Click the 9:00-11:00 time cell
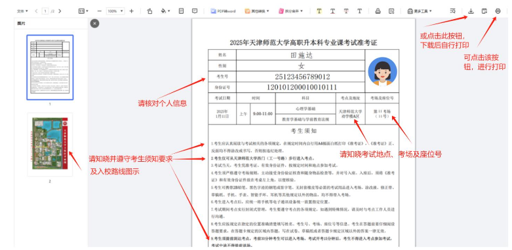The height and width of the screenshot is (250, 512). click(262, 115)
